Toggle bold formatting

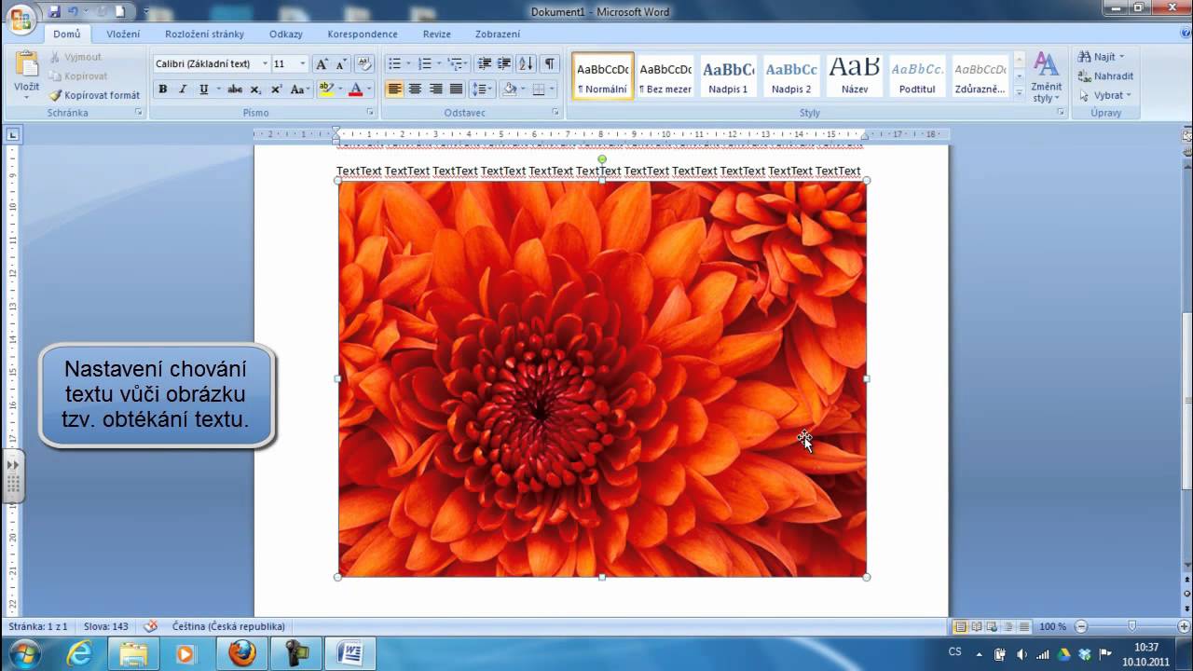click(x=162, y=89)
